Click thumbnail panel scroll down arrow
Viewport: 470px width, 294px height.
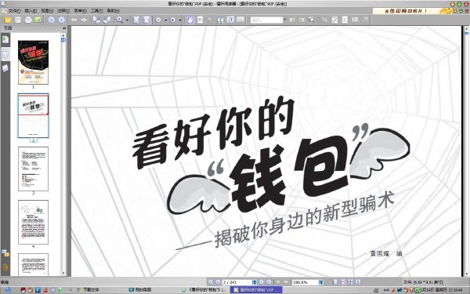tap(63, 274)
